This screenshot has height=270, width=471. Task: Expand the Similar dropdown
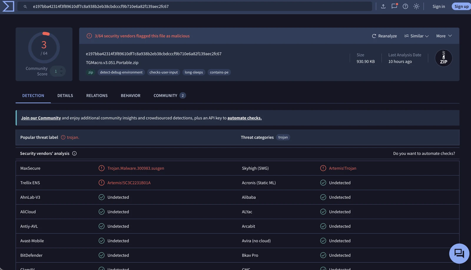416,36
